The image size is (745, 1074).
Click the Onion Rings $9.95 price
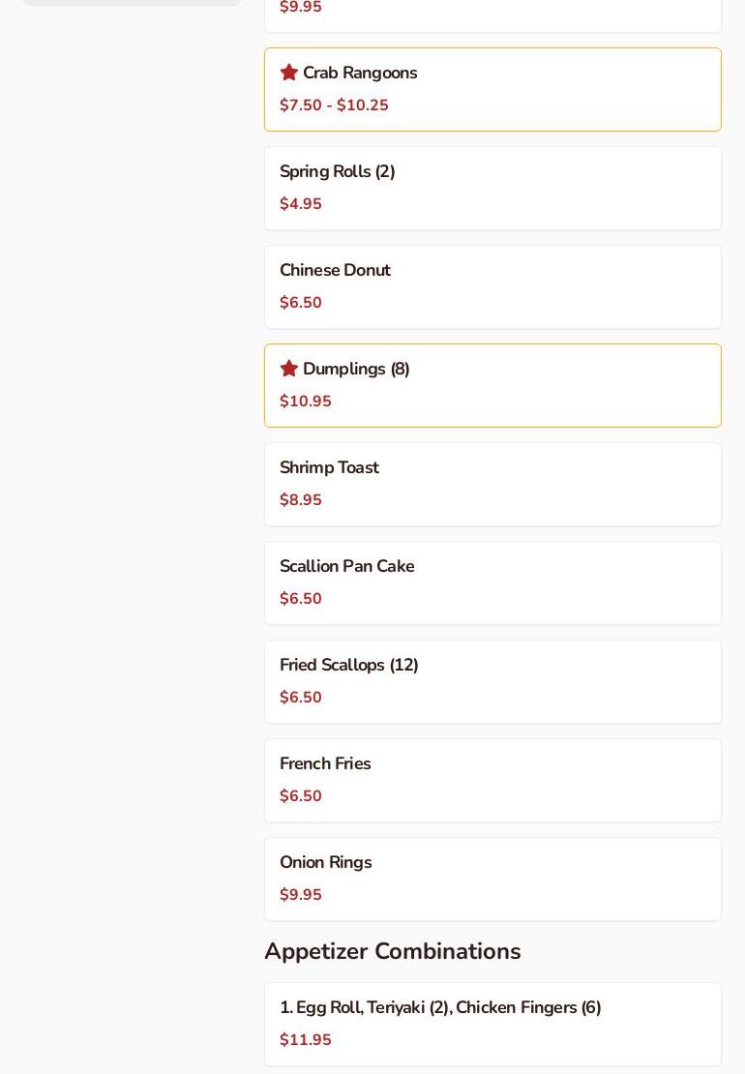(x=301, y=895)
